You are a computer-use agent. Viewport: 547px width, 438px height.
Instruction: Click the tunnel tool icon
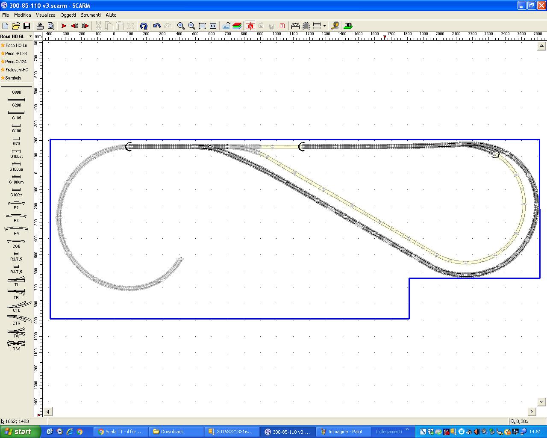(306, 26)
